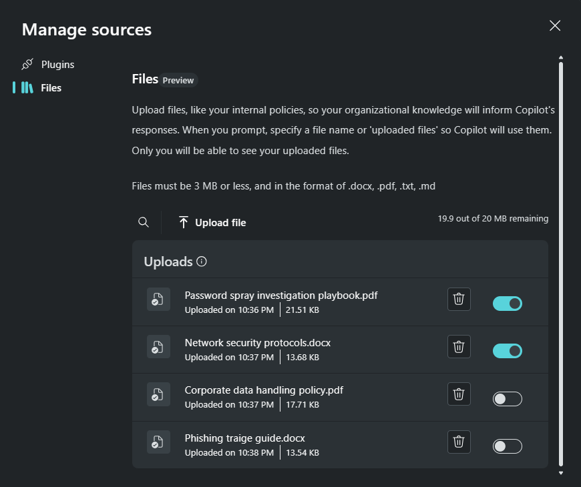Image resolution: width=581 pixels, height=487 pixels.
Task: Delete Network security protocols.docx file
Action: (459, 346)
